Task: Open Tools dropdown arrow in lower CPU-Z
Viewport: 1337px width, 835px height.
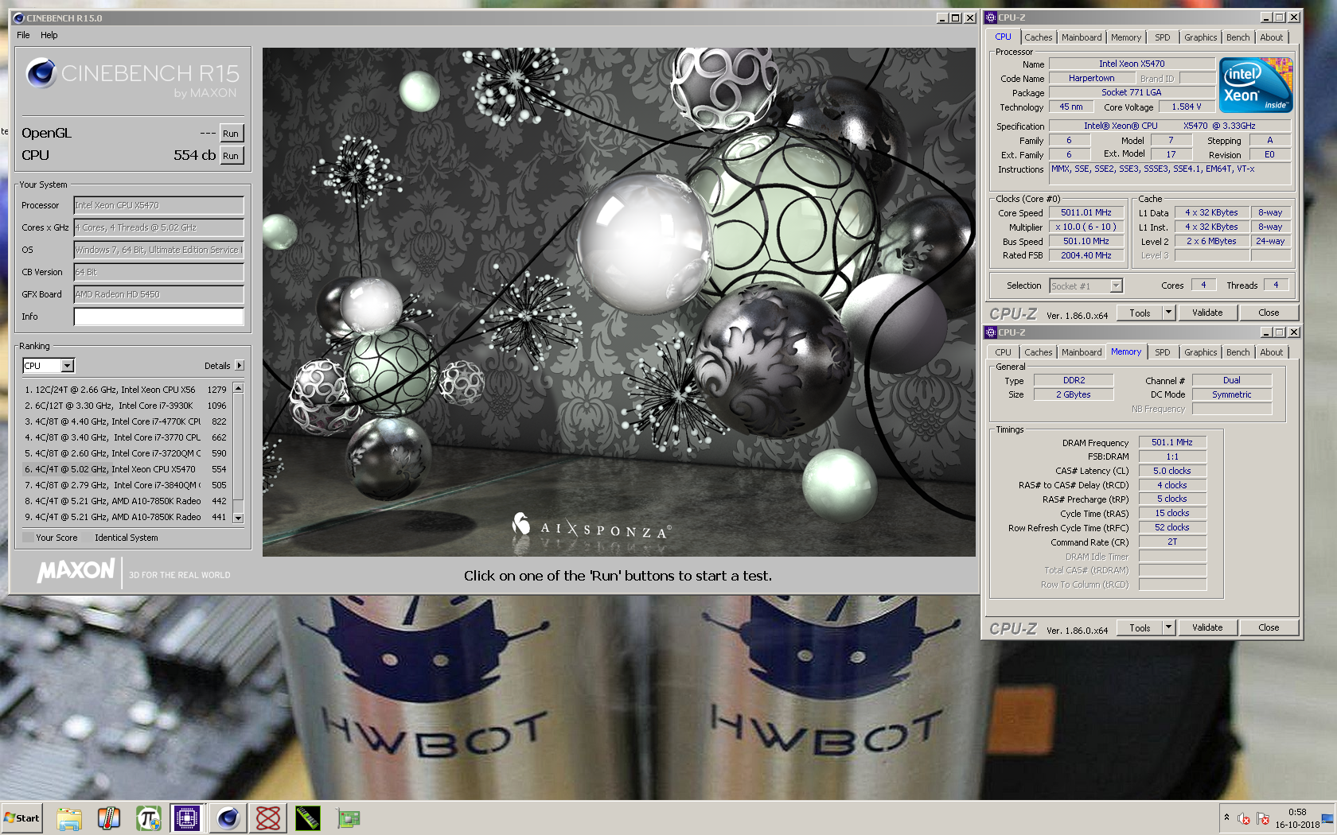Action: coord(1168,627)
